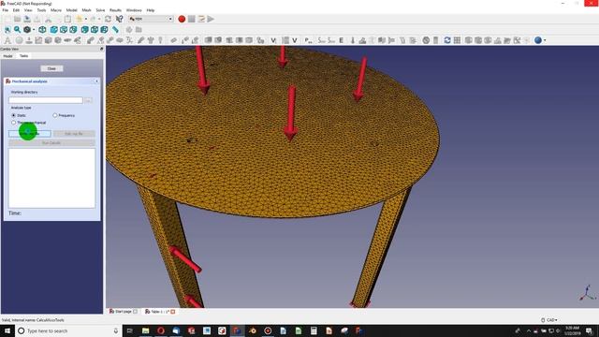This screenshot has width=599, height=337.
Task: Open the File menu
Action: coord(5,10)
